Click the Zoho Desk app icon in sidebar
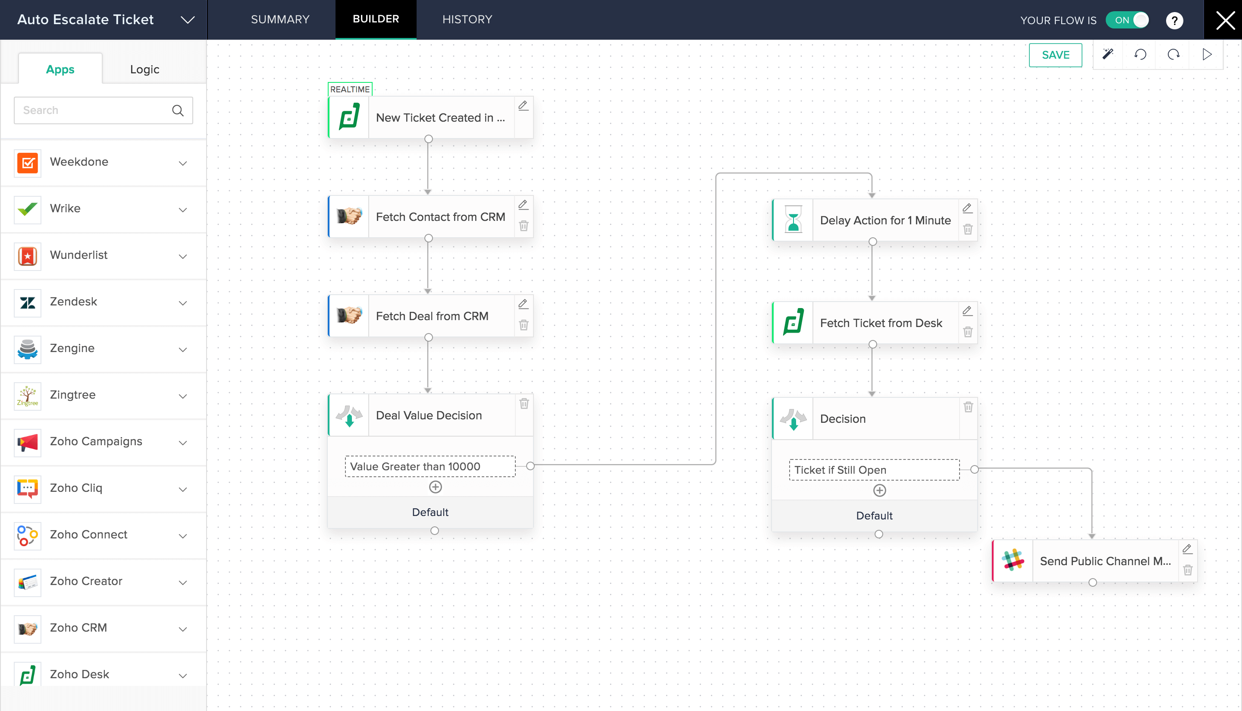1242x711 pixels. [27, 673]
